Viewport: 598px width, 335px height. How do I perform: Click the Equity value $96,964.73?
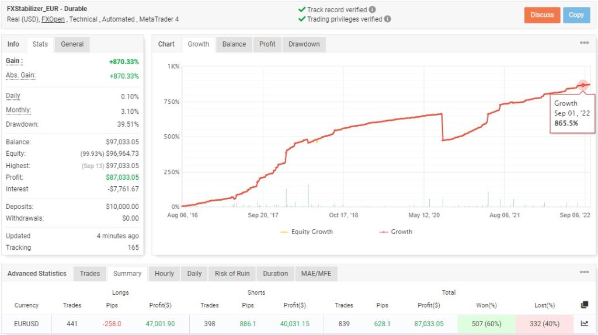click(x=123, y=153)
